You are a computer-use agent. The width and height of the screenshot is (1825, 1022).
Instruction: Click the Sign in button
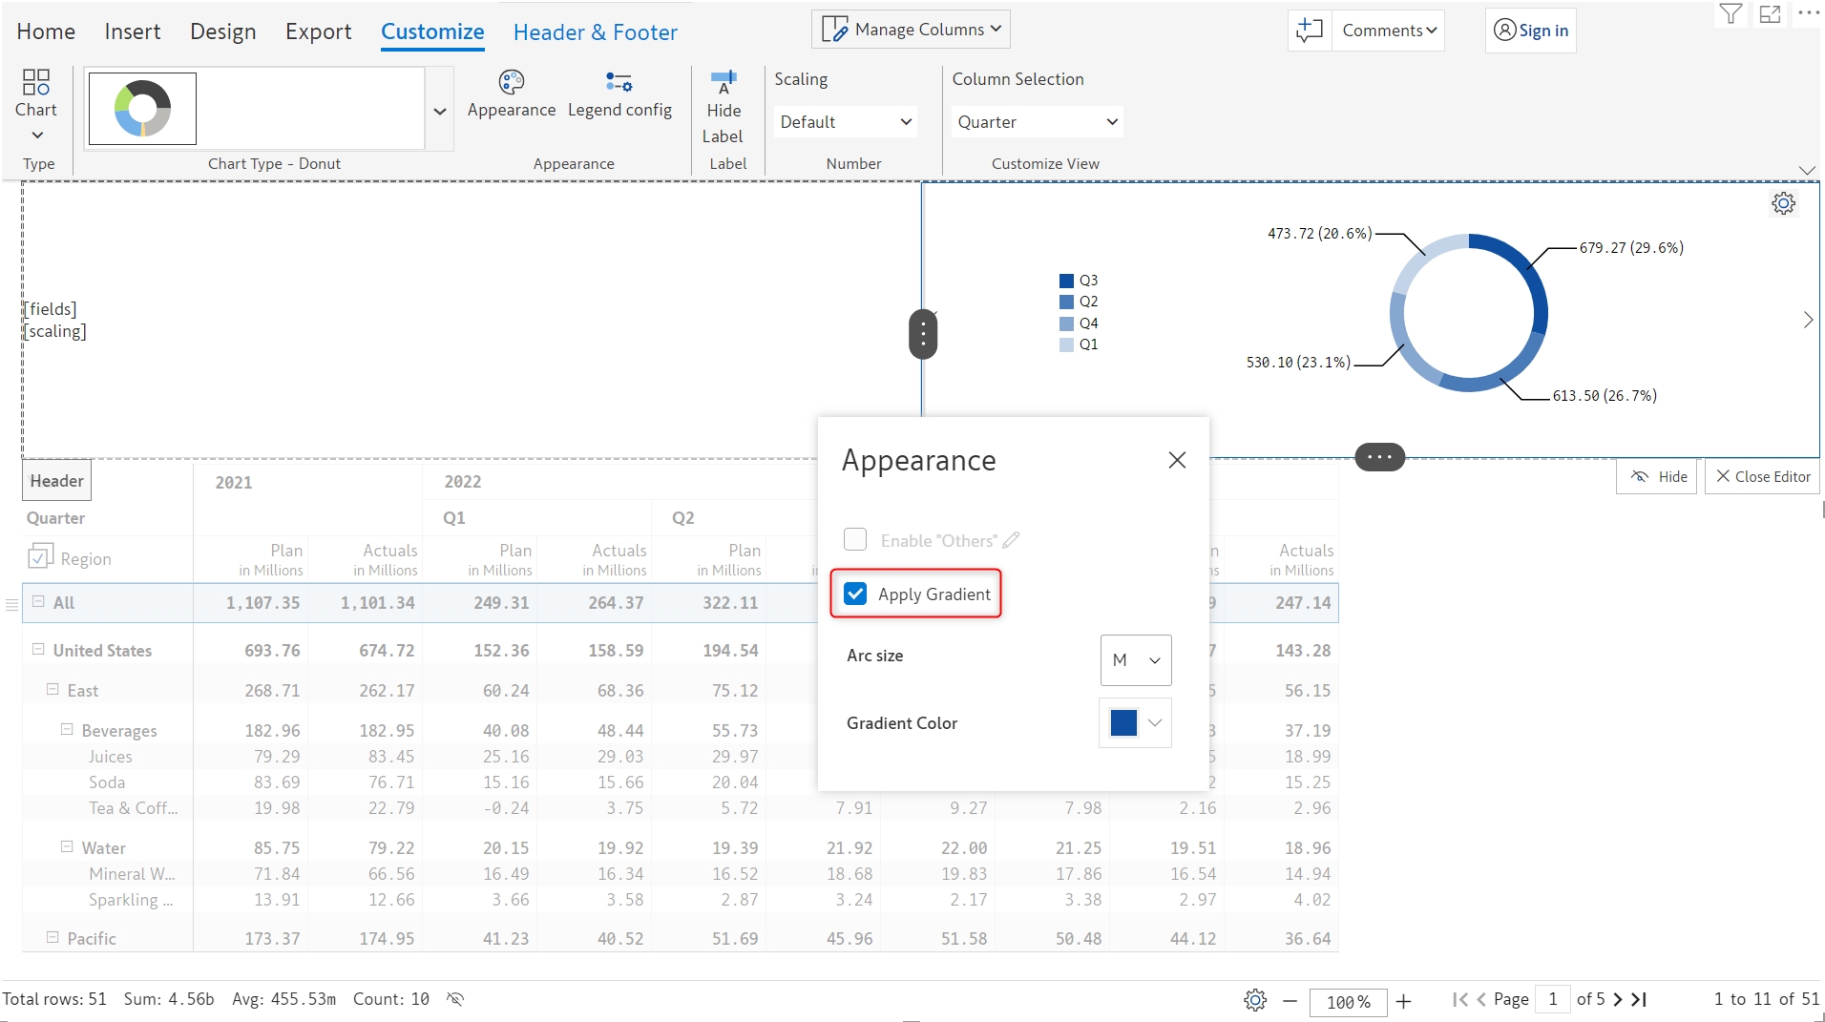(x=1530, y=31)
